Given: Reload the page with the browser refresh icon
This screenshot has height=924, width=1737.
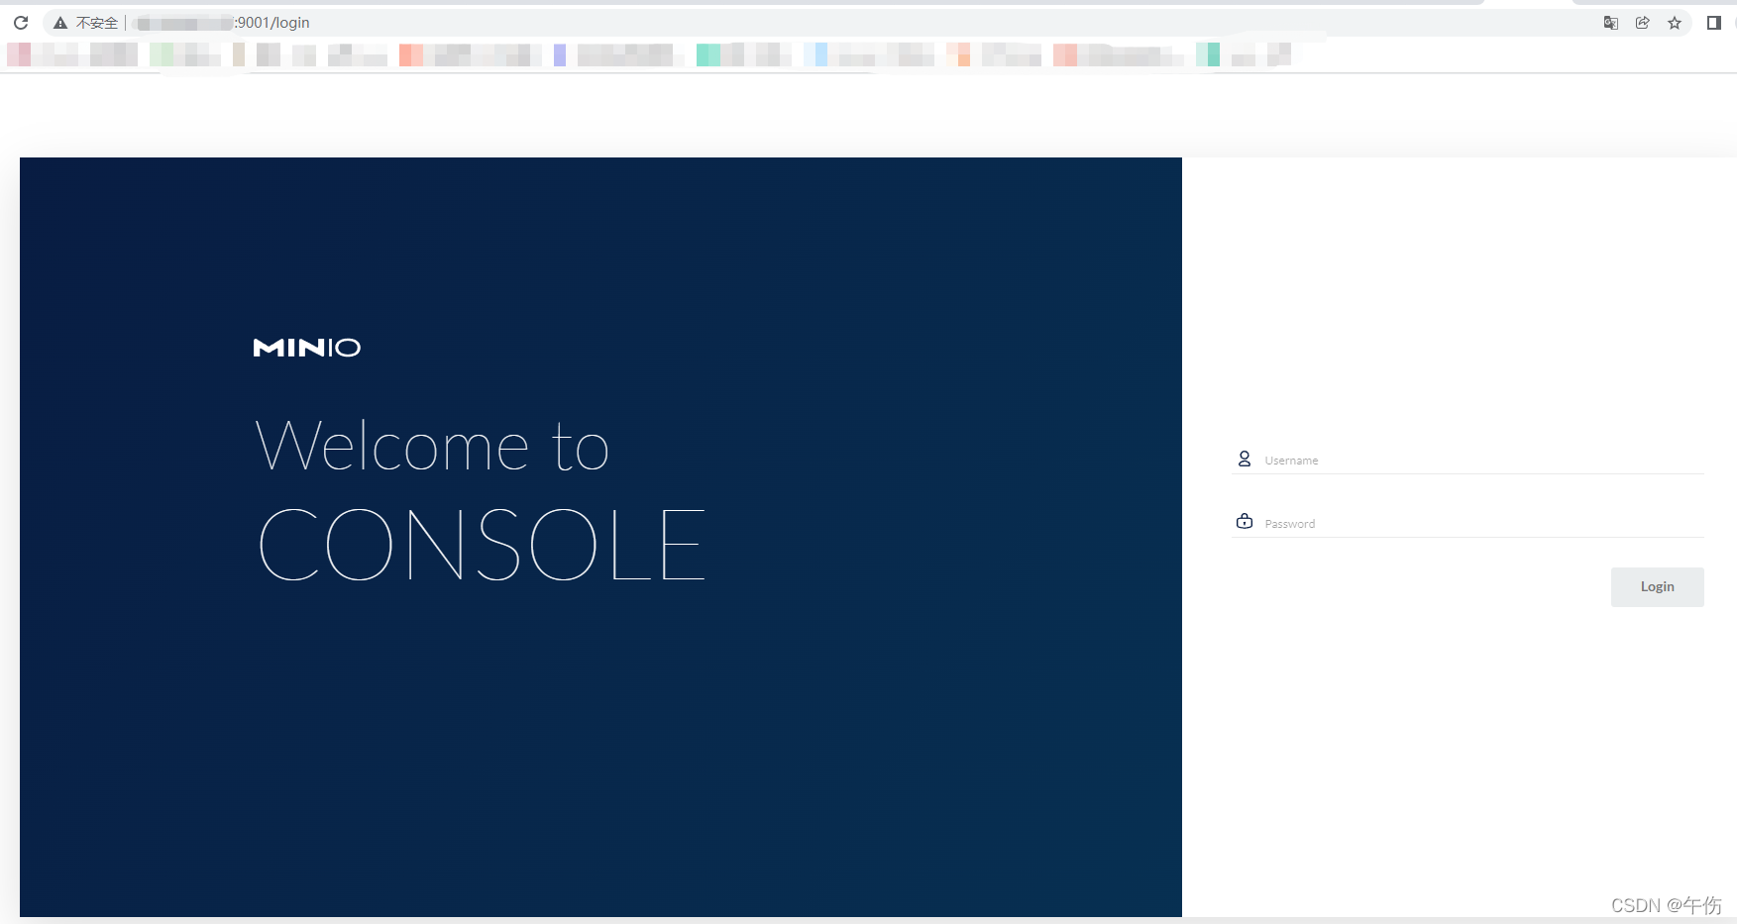Looking at the screenshot, I should click(x=21, y=23).
